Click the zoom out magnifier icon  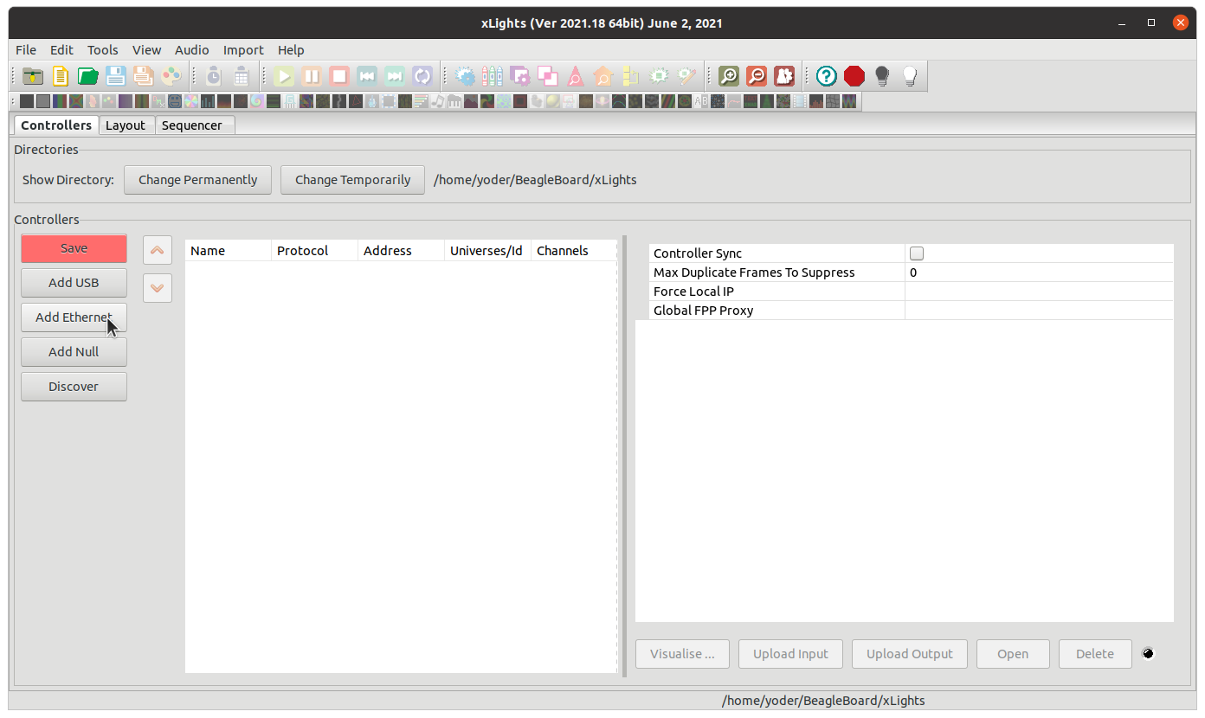pyautogui.click(x=757, y=76)
